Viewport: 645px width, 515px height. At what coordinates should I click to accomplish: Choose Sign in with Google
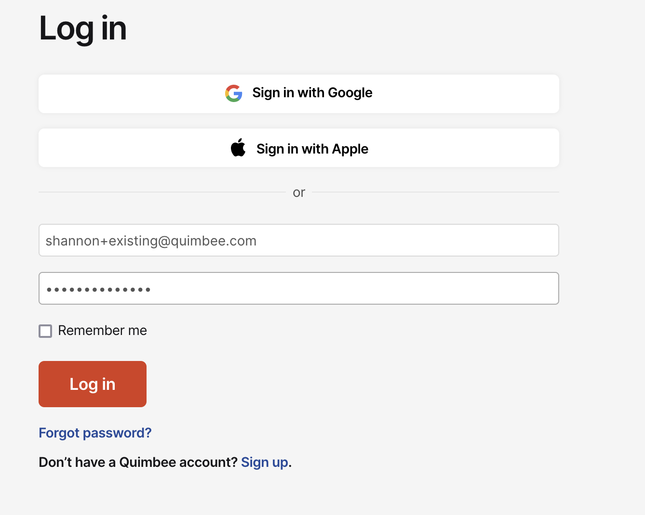coord(299,94)
